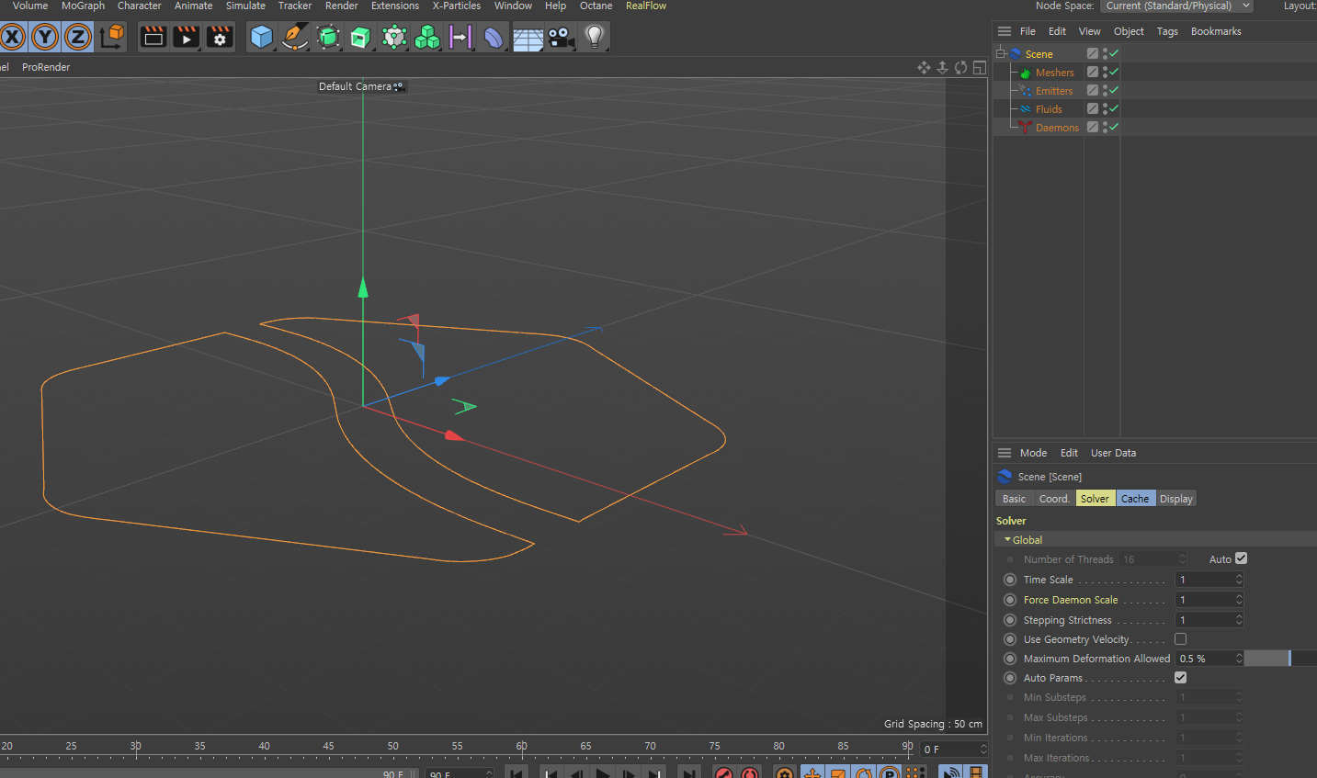Click the layer box for Scene
The height and width of the screenshot is (778, 1317).
pos(1093,54)
